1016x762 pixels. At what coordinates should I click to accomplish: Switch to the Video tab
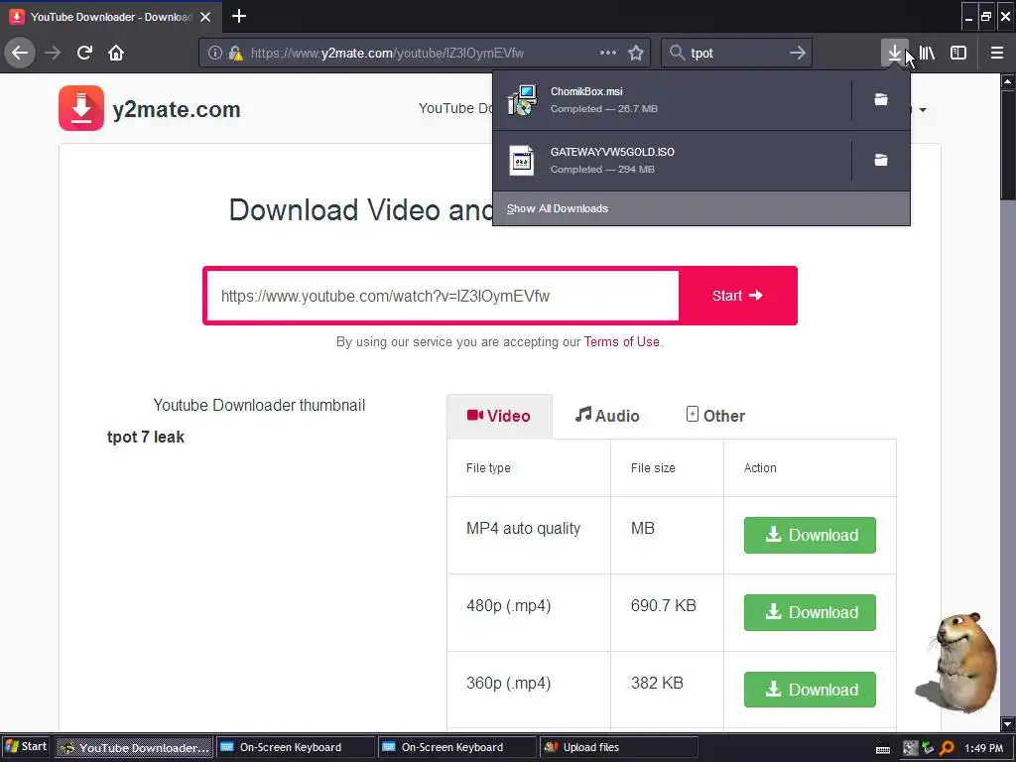pyautogui.click(x=499, y=416)
